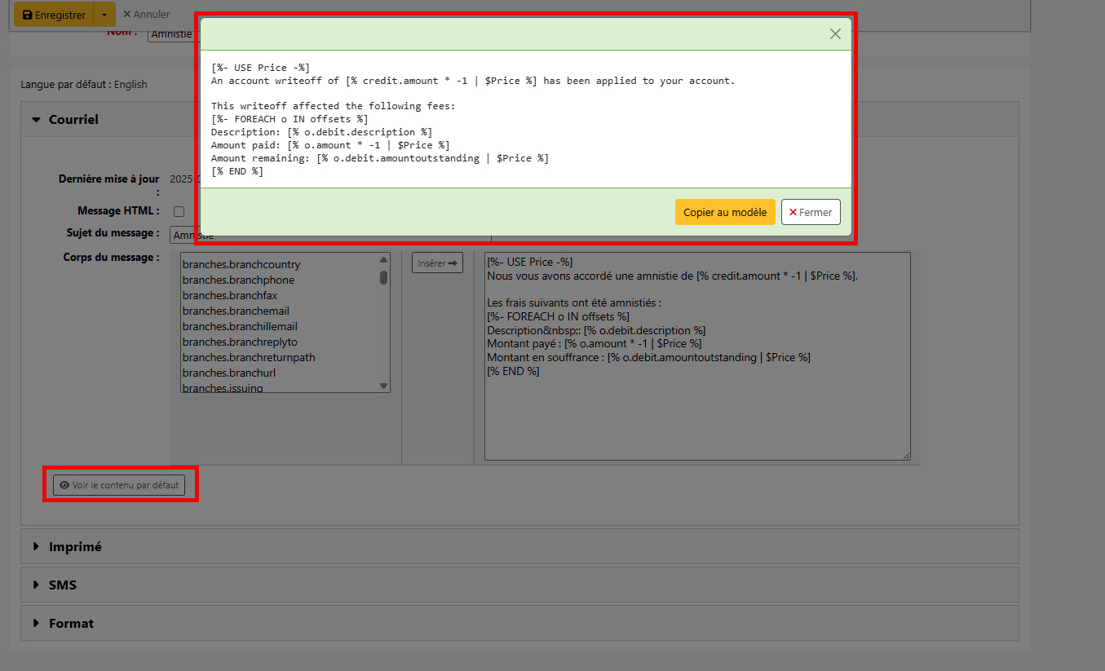Screen dimensions: 1105x671
Task: Click the Enregistrer save button
Action: point(54,15)
